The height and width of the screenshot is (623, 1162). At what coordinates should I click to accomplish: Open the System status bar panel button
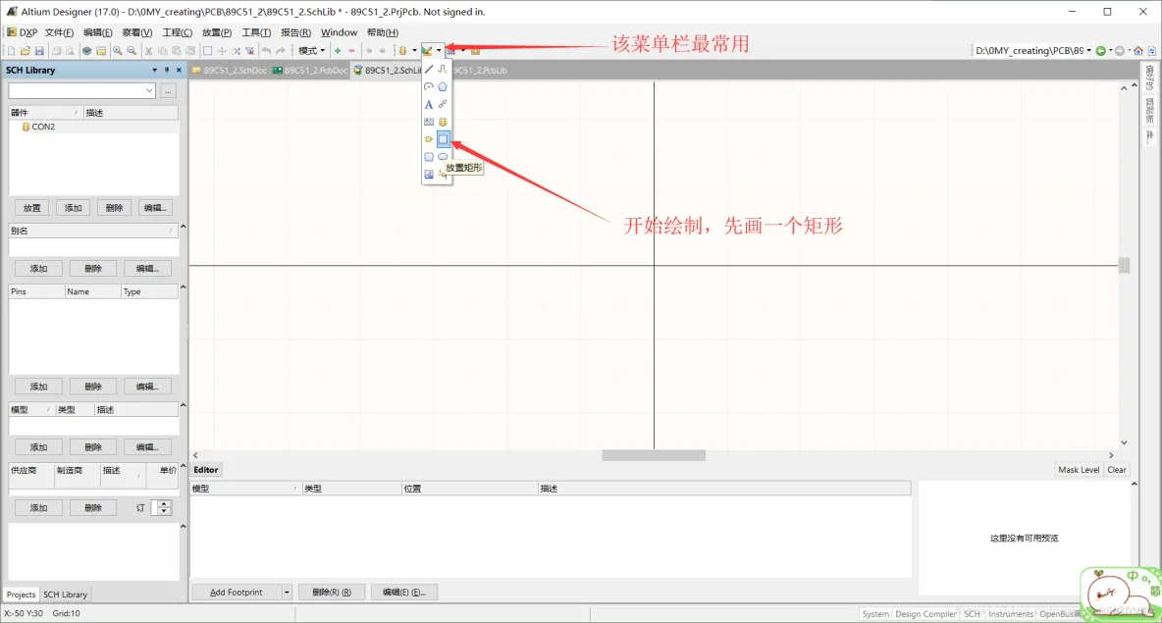coord(875,613)
